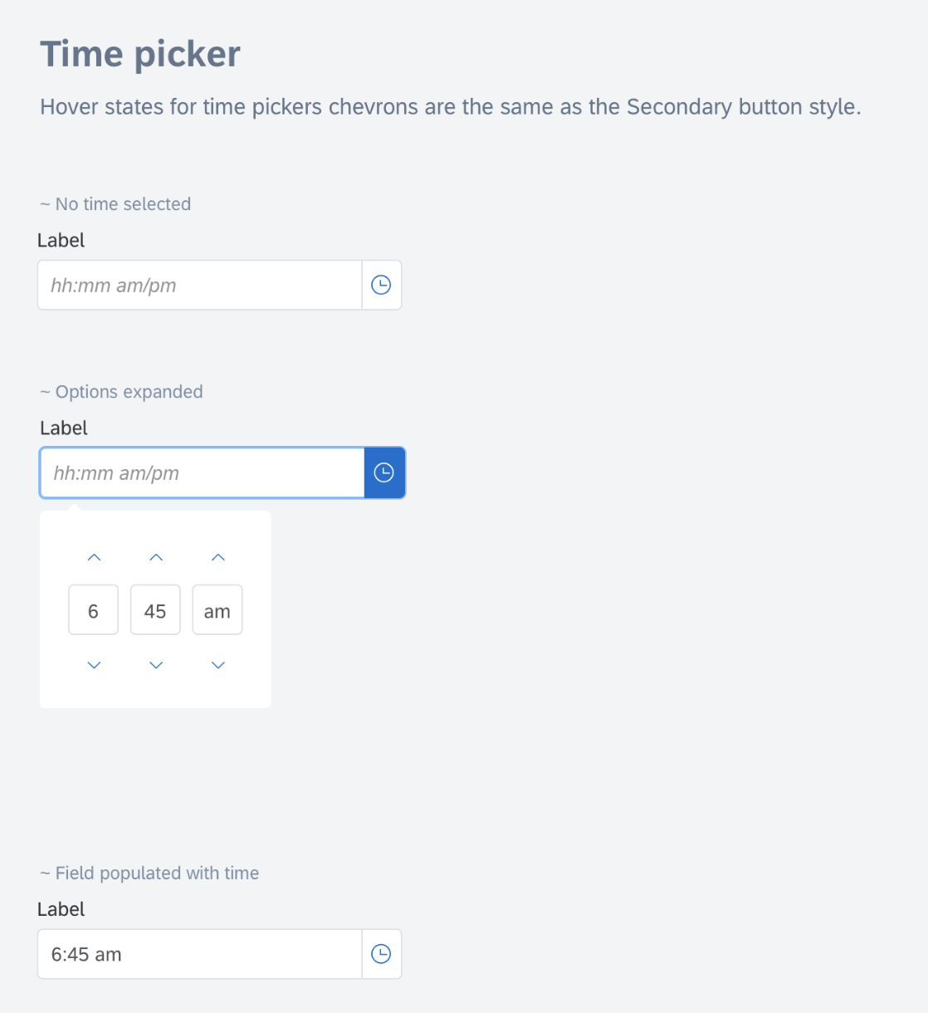Click the down chevron under the am value
This screenshot has width=928, height=1013.
(217, 664)
